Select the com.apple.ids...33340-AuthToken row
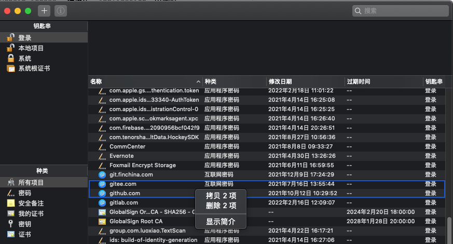 (x=267, y=100)
